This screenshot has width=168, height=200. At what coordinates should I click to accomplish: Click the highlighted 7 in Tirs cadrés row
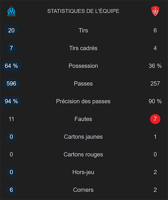(x=11, y=48)
